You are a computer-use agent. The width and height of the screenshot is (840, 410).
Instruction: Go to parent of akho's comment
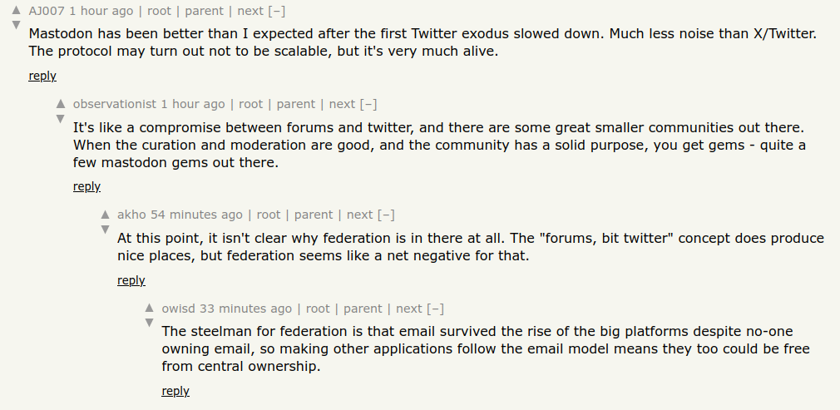pyautogui.click(x=314, y=215)
